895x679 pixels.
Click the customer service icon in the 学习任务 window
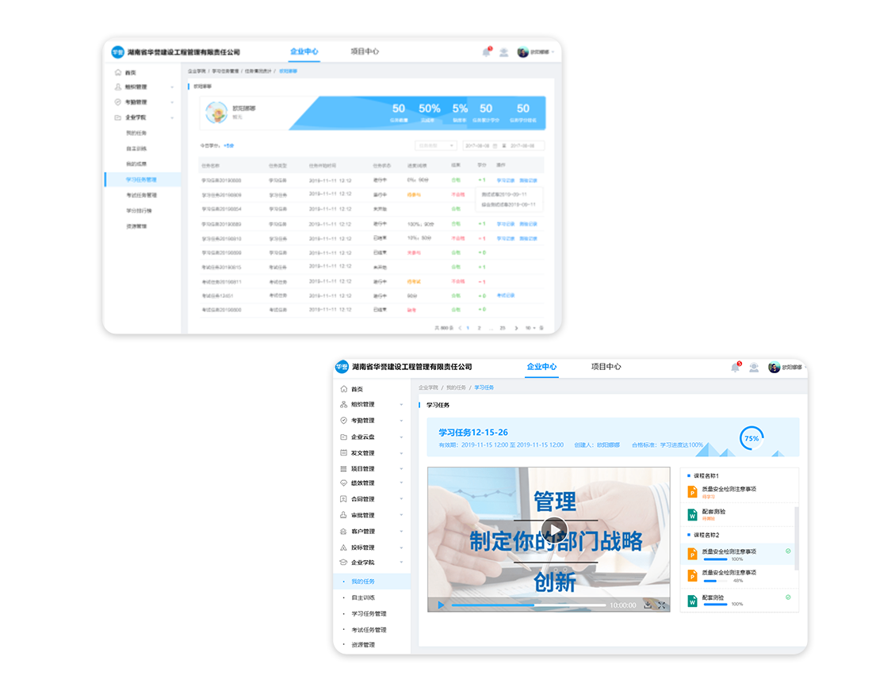tap(754, 368)
